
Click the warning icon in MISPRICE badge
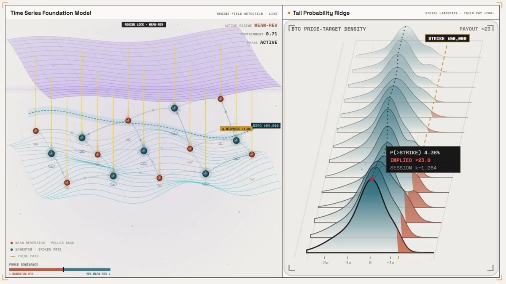(x=223, y=129)
